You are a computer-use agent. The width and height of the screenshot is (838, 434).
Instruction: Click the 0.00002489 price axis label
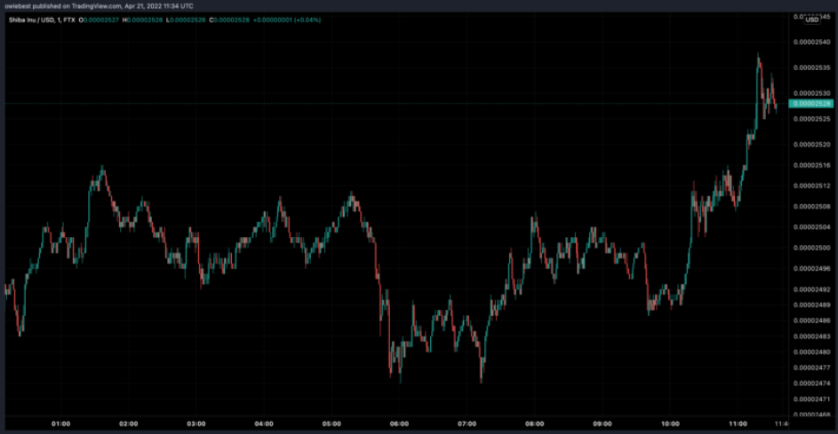[812, 305]
